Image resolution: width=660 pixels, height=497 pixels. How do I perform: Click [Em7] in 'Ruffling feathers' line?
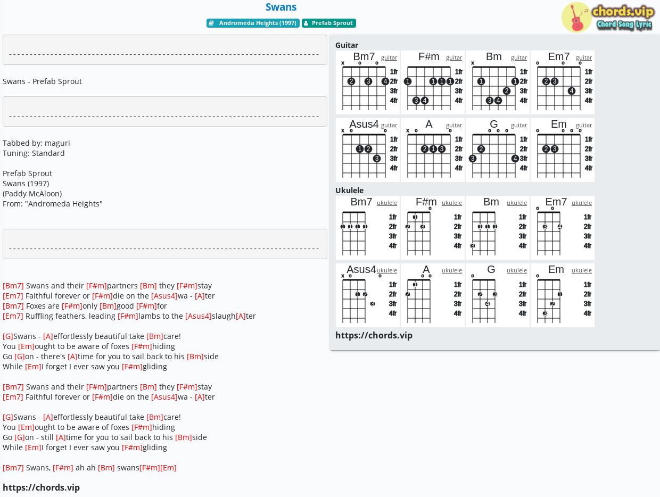(x=13, y=316)
